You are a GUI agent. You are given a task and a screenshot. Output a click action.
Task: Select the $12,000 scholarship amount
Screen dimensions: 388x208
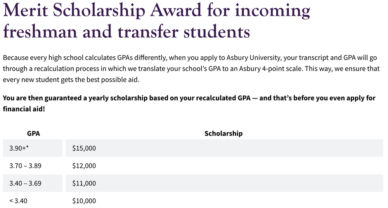[84, 166]
